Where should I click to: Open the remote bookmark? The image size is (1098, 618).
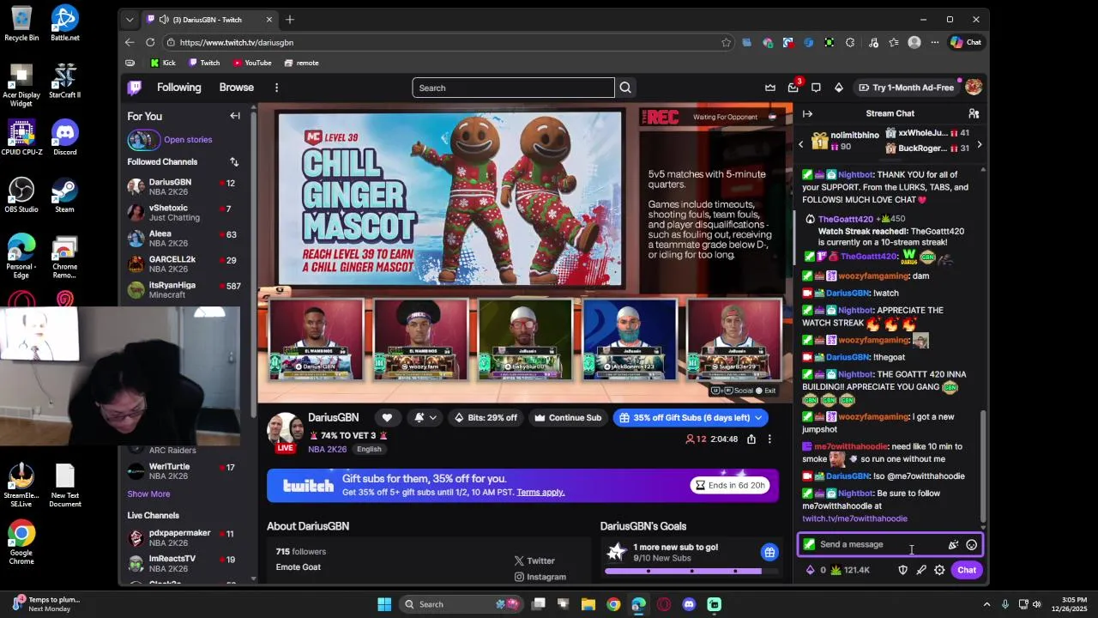(301, 63)
